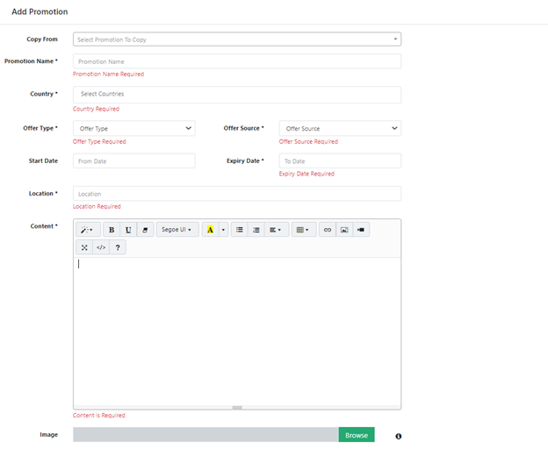
Task: Click the 'Location Required' error text
Action: pos(97,207)
